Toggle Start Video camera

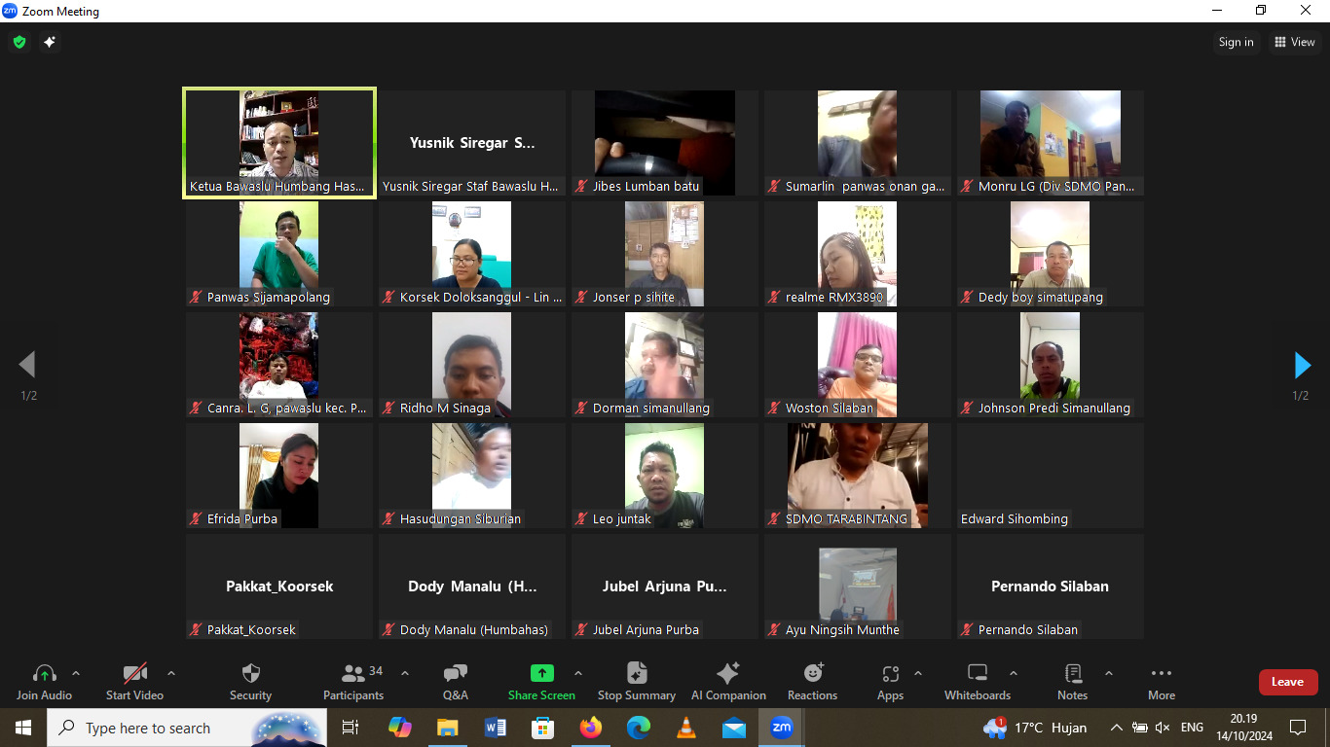[134, 681]
